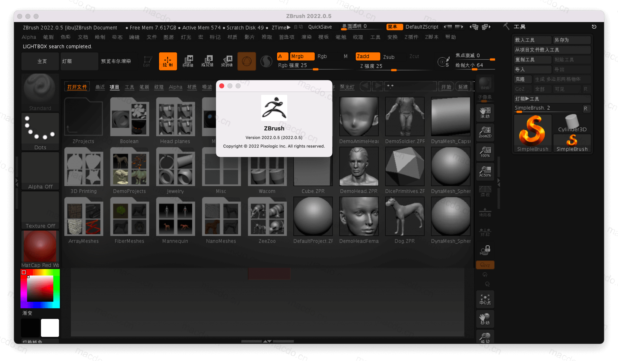The width and height of the screenshot is (618, 361).
Task: Click the LightBox next page arrow
Action: [x=377, y=86]
